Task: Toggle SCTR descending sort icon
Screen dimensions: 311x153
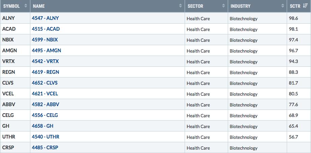Action: [x=305, y=6]
